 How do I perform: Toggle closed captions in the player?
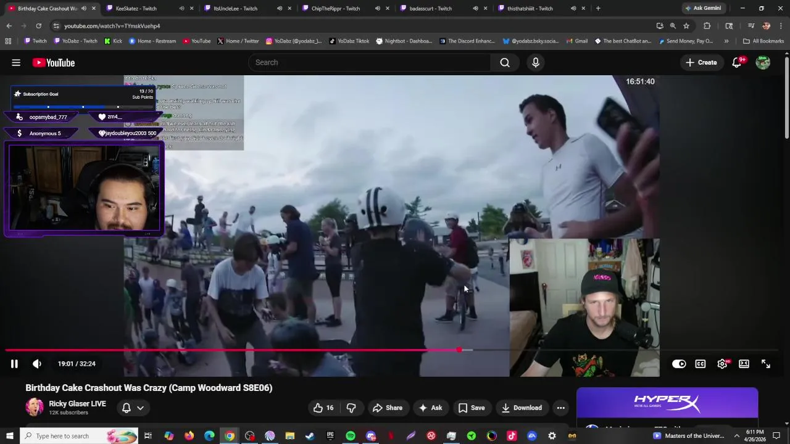coord(701,364)
